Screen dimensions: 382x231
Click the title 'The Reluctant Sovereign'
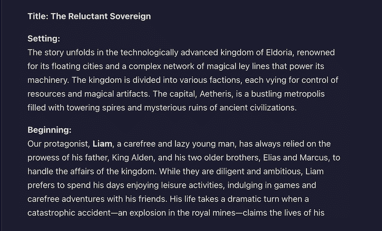[x=101, y=16]
